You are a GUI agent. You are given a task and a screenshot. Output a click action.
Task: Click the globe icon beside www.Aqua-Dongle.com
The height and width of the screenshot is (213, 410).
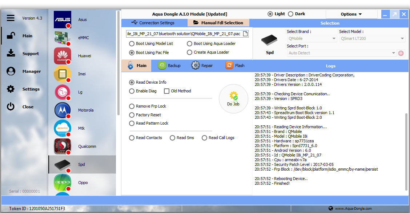coord(331,208)
